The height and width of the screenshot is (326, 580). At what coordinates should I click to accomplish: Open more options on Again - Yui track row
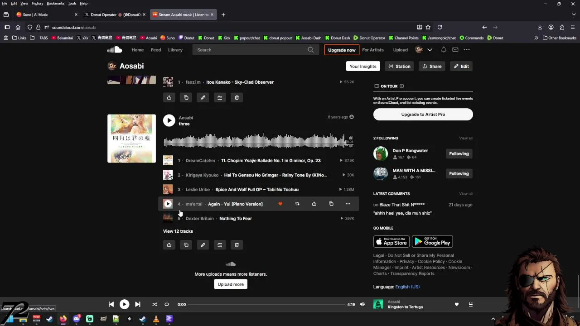[348, 204]
